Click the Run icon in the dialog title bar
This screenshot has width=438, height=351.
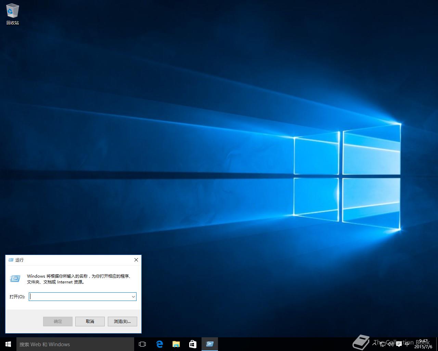(x=11, y=260)
